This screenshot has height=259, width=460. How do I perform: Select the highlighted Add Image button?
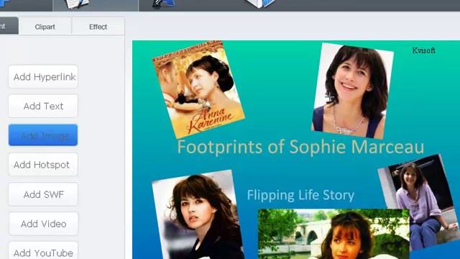click(x=43, y=135)
